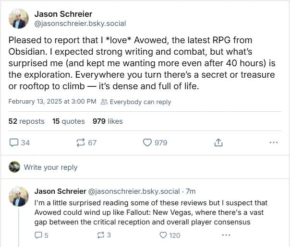Screen dimensions: 290x247
Task: Click your avatar beside the reply box
Action: pos(14,167)
